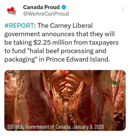
Task: Click the green tag on right carcass
Action: 115,82
